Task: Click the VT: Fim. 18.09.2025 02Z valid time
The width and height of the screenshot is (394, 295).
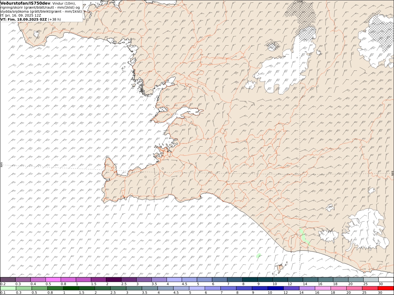Action: pyautogui.click(x=24, y=19)
